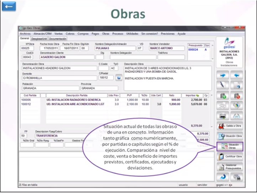Image resolution: width=257 pixels, height=193 pixels.
Task: Click Situación Obra button
Action: tap(230, 136)
